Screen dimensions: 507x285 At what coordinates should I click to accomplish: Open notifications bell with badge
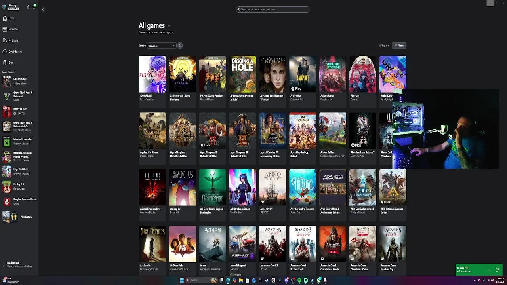pyautogui.click(x=34, y=6)
